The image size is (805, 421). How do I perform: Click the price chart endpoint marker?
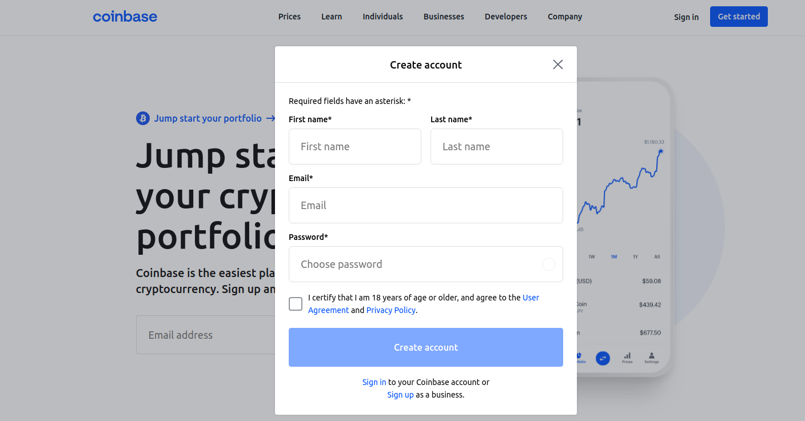click(x=661, y=151)
